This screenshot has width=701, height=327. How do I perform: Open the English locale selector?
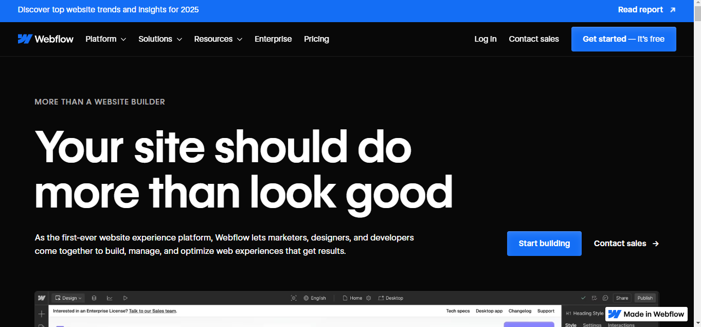[x=314, y=298]
